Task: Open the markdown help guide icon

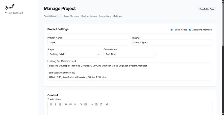Action: [x=107, y=104]
